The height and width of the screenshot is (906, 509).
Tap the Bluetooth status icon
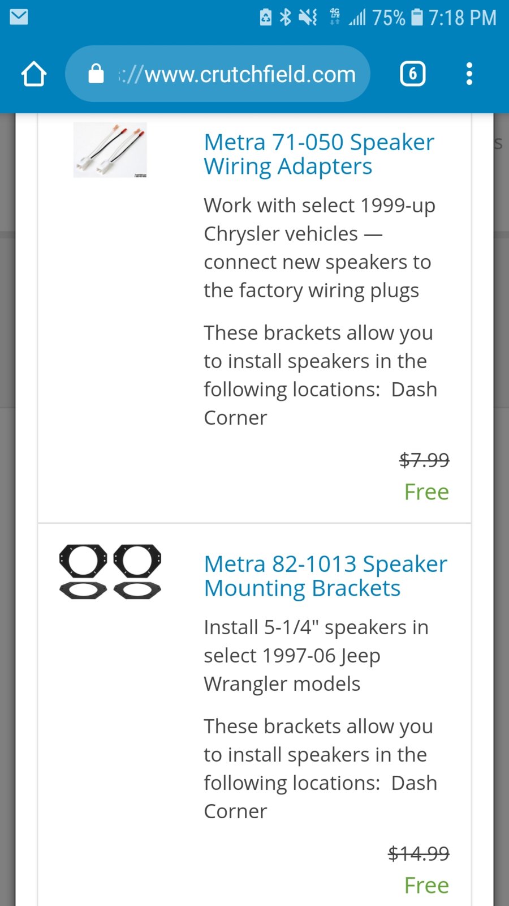pos(286,18)
